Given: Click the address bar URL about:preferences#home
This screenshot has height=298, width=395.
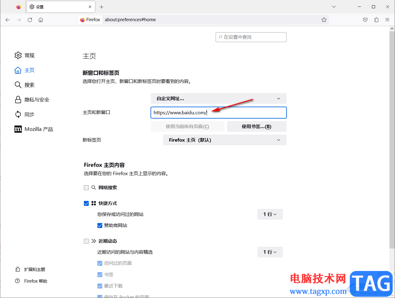Looking at the screenshot, I should point(130,20).
